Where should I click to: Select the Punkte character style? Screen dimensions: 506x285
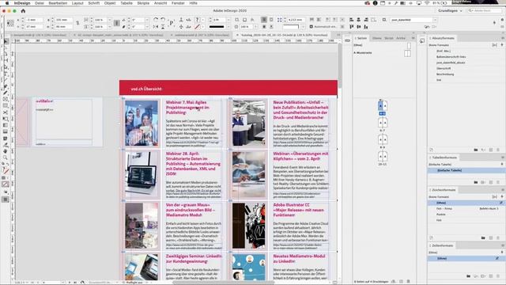click(x=441, y=215)
